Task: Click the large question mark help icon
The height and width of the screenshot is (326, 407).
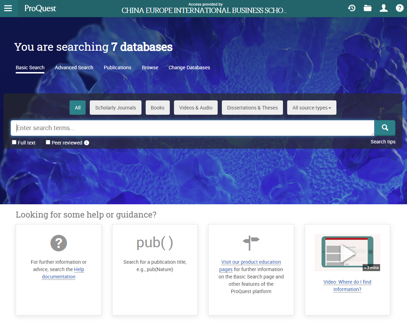Action: pos(59,243)
